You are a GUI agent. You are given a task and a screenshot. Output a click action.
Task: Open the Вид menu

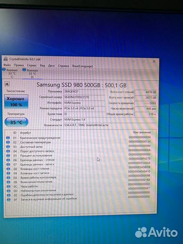pos(42,66)
